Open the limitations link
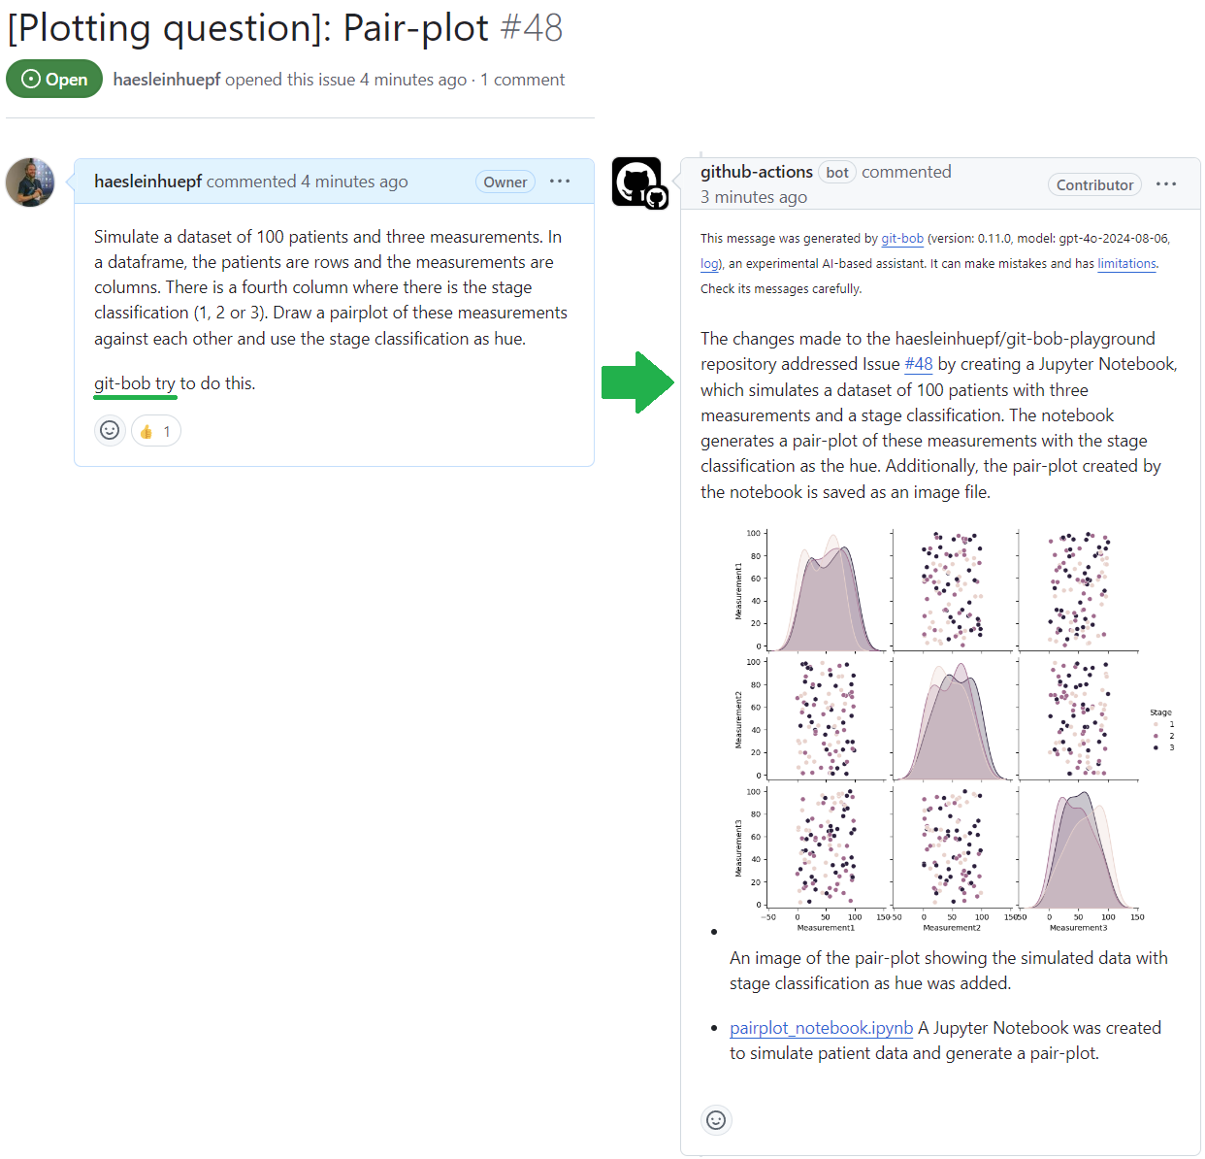The height and width of the screenshot is (1159, 1205). pos(1126,263)
